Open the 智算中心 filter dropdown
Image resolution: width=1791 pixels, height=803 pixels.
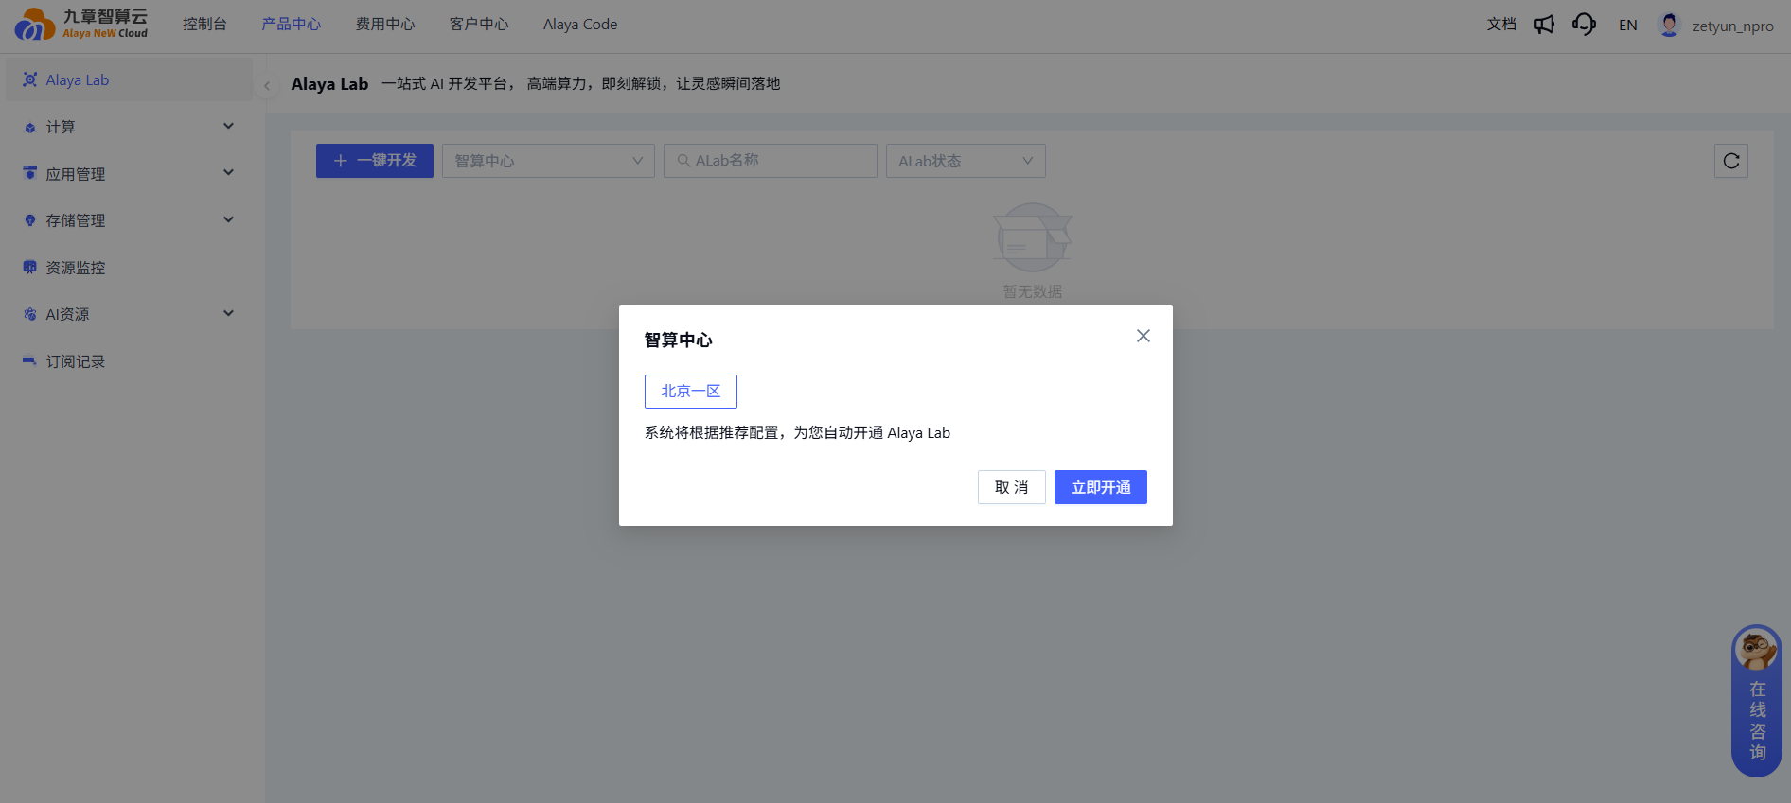point(548,161)
